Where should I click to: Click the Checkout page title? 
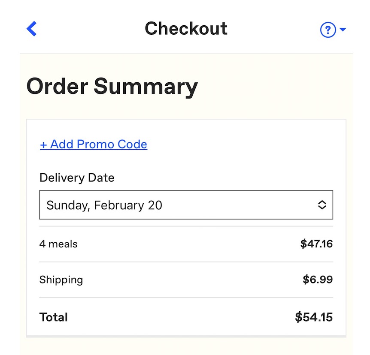click(186, 29)
